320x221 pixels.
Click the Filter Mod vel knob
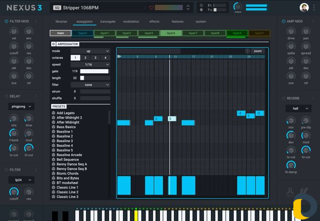pyautogui.click(x=14, y=32)
